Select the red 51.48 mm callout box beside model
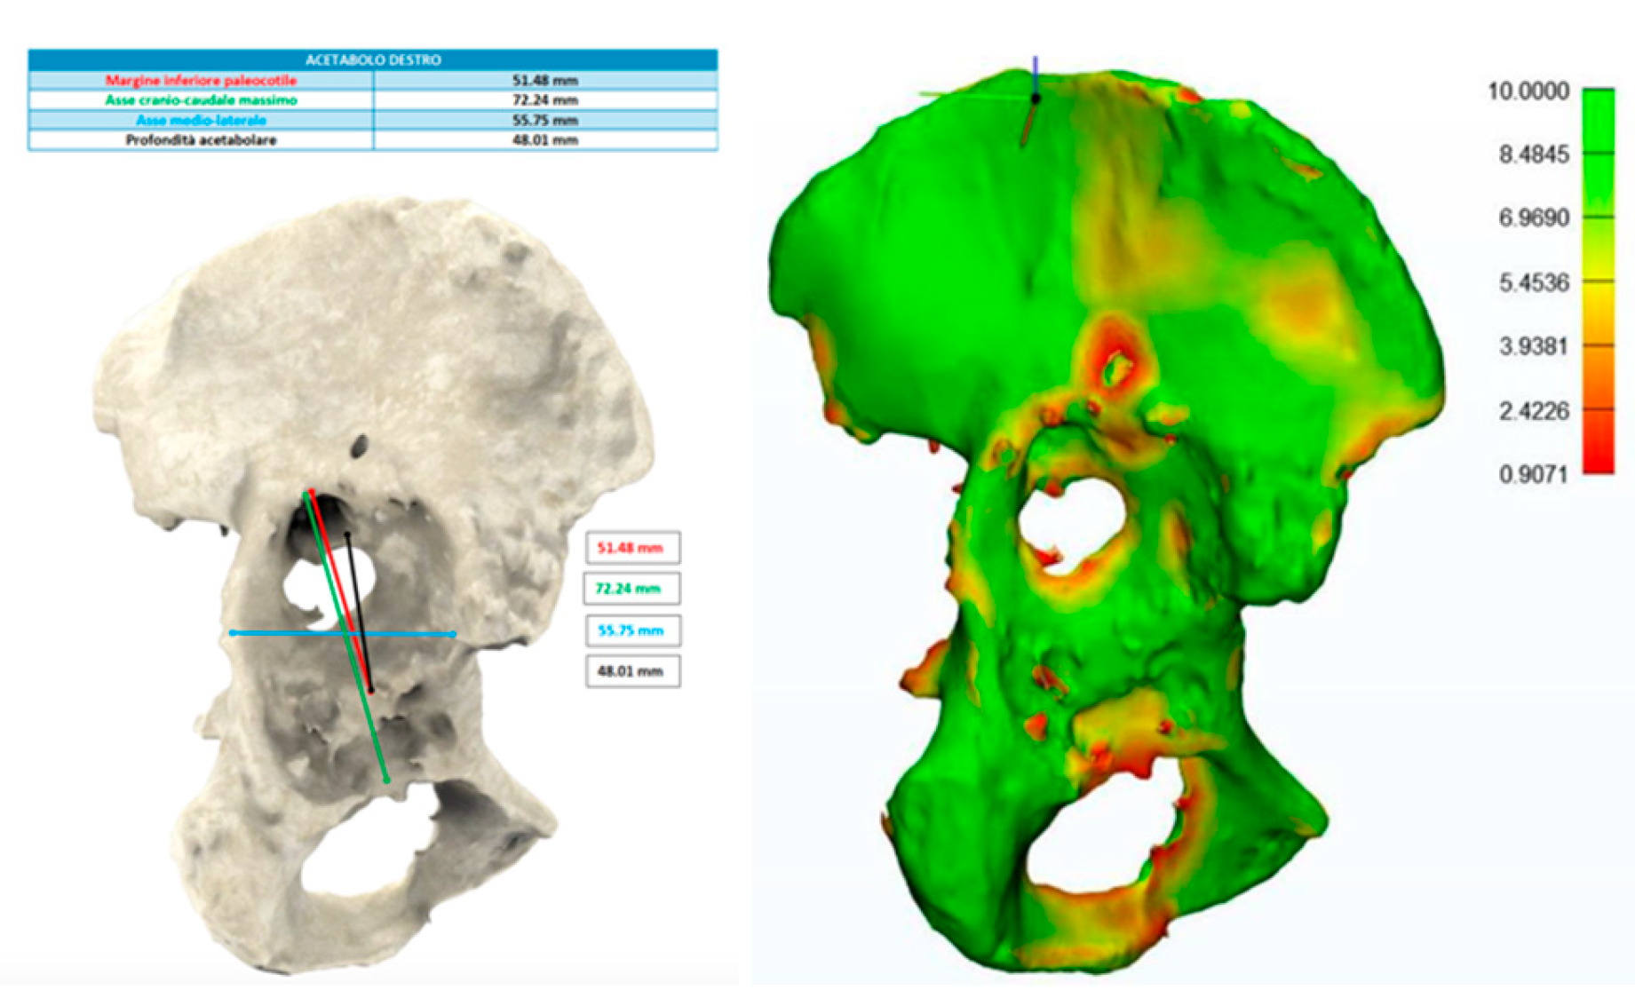The image size is (1635, 998). [631, 548]
